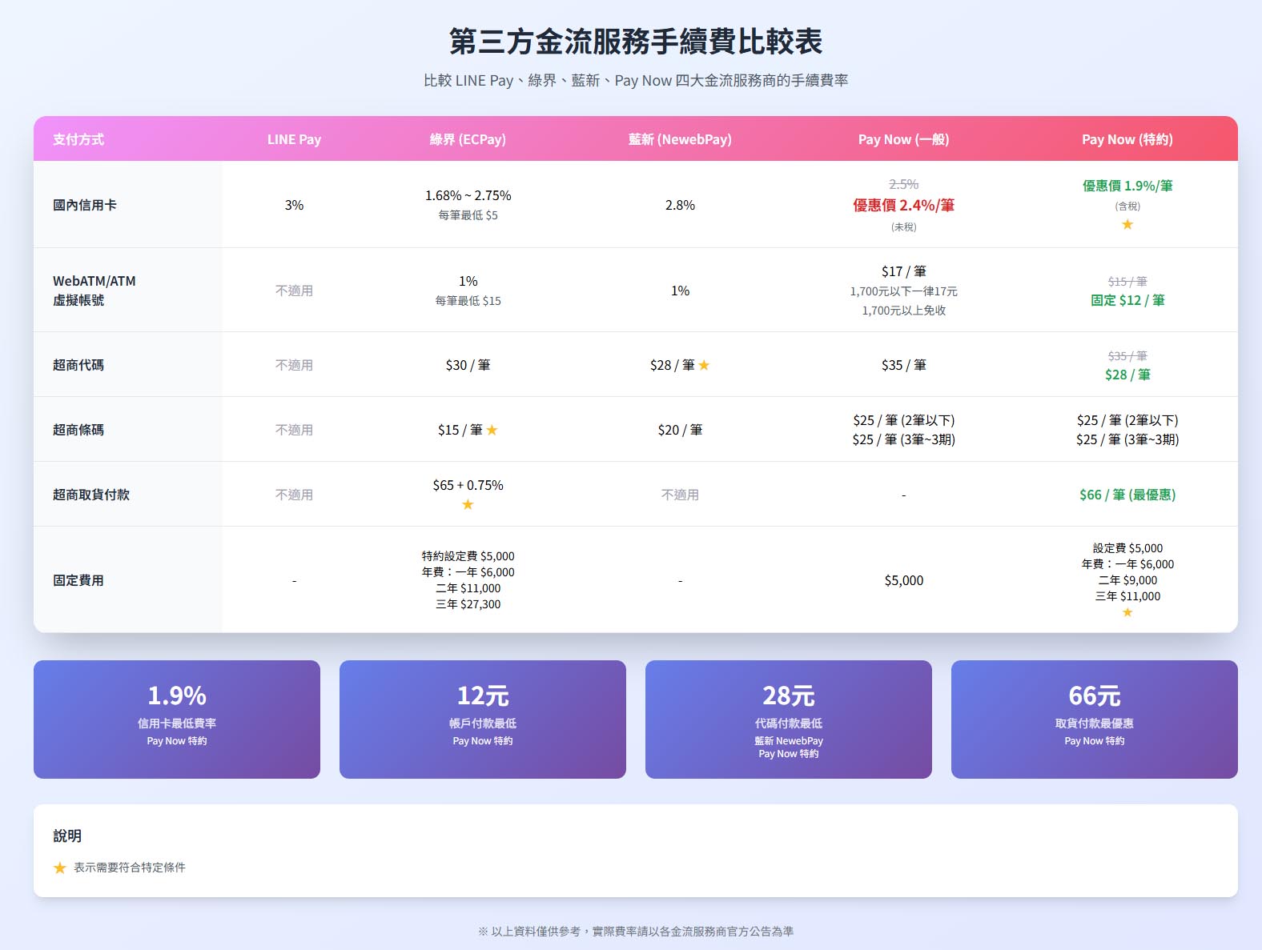Screen dimensions: 1262x950
Task: Click the star icon in the 說明 legend
Action: coord(60,868)
